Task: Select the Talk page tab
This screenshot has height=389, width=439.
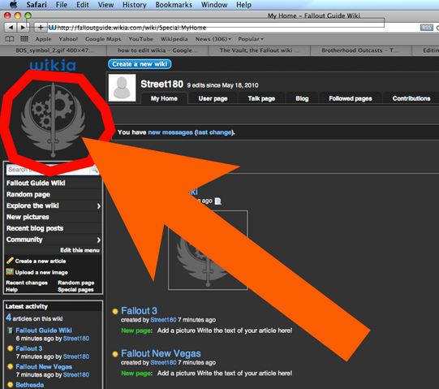Action: coord(261,98)
